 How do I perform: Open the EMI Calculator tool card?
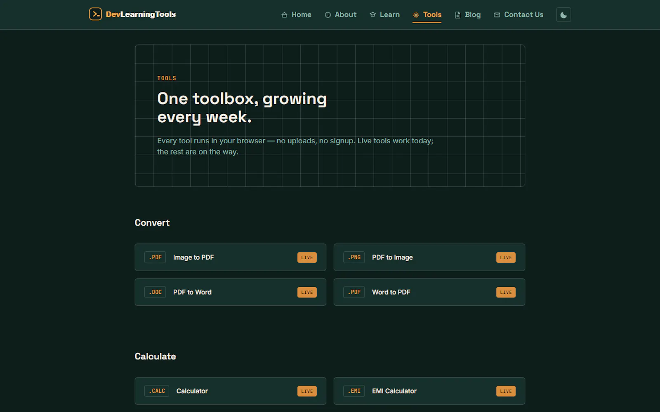[x=429, y=391]
